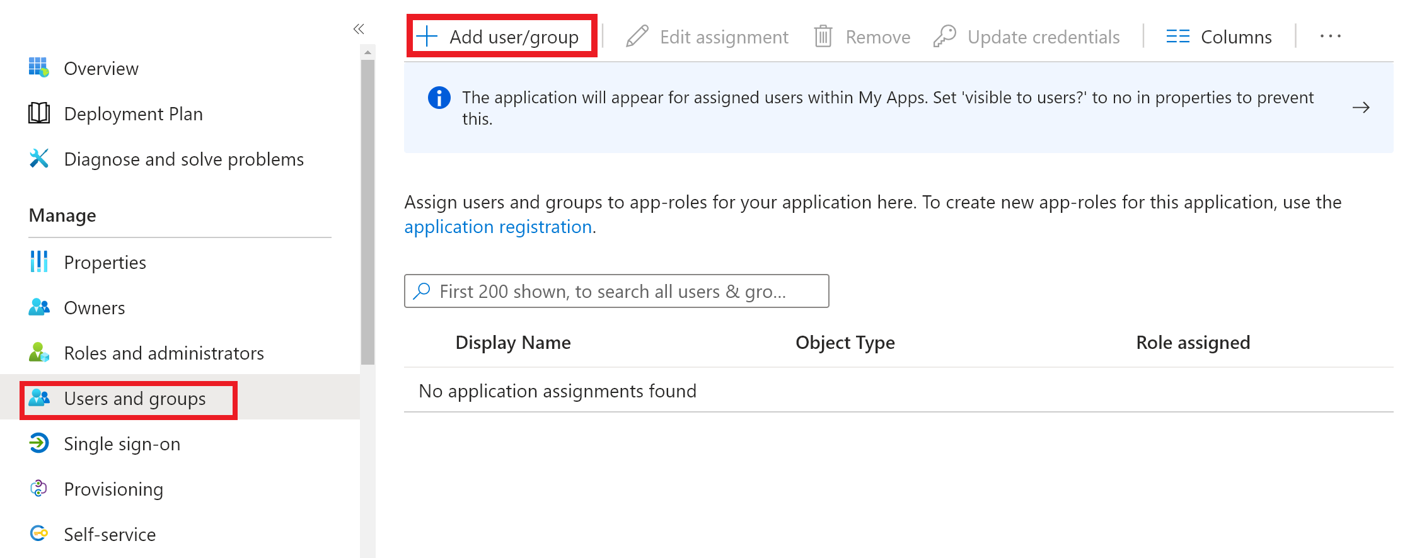This screenshot has width=1417, height=558.
Task: Click the Users and groups icon
Action: pyautogui.click(x=39, y=397)
